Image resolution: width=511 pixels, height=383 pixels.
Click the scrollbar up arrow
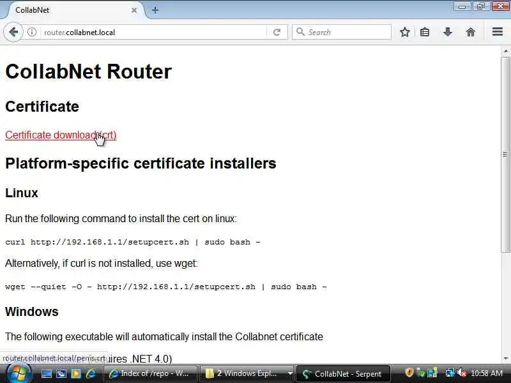[x=505, y=51]
